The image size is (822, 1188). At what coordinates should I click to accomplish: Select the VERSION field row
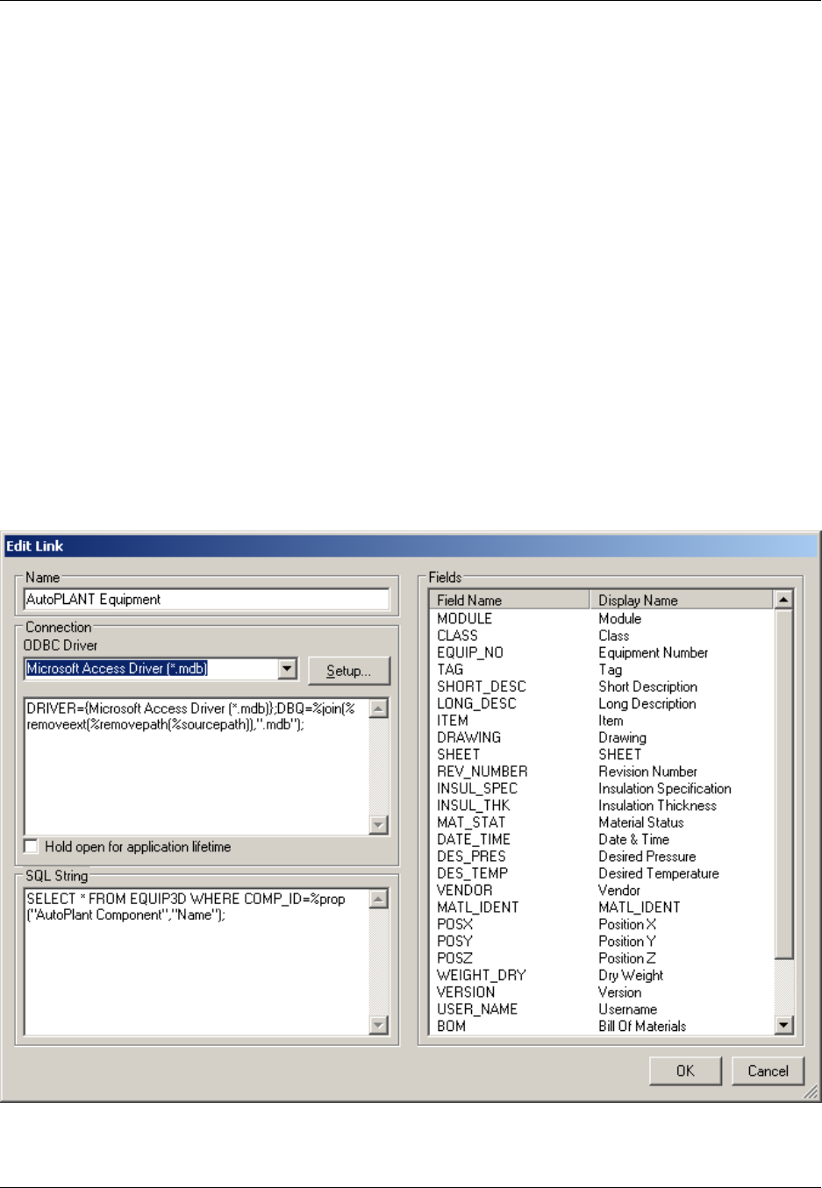coord(602,992)
